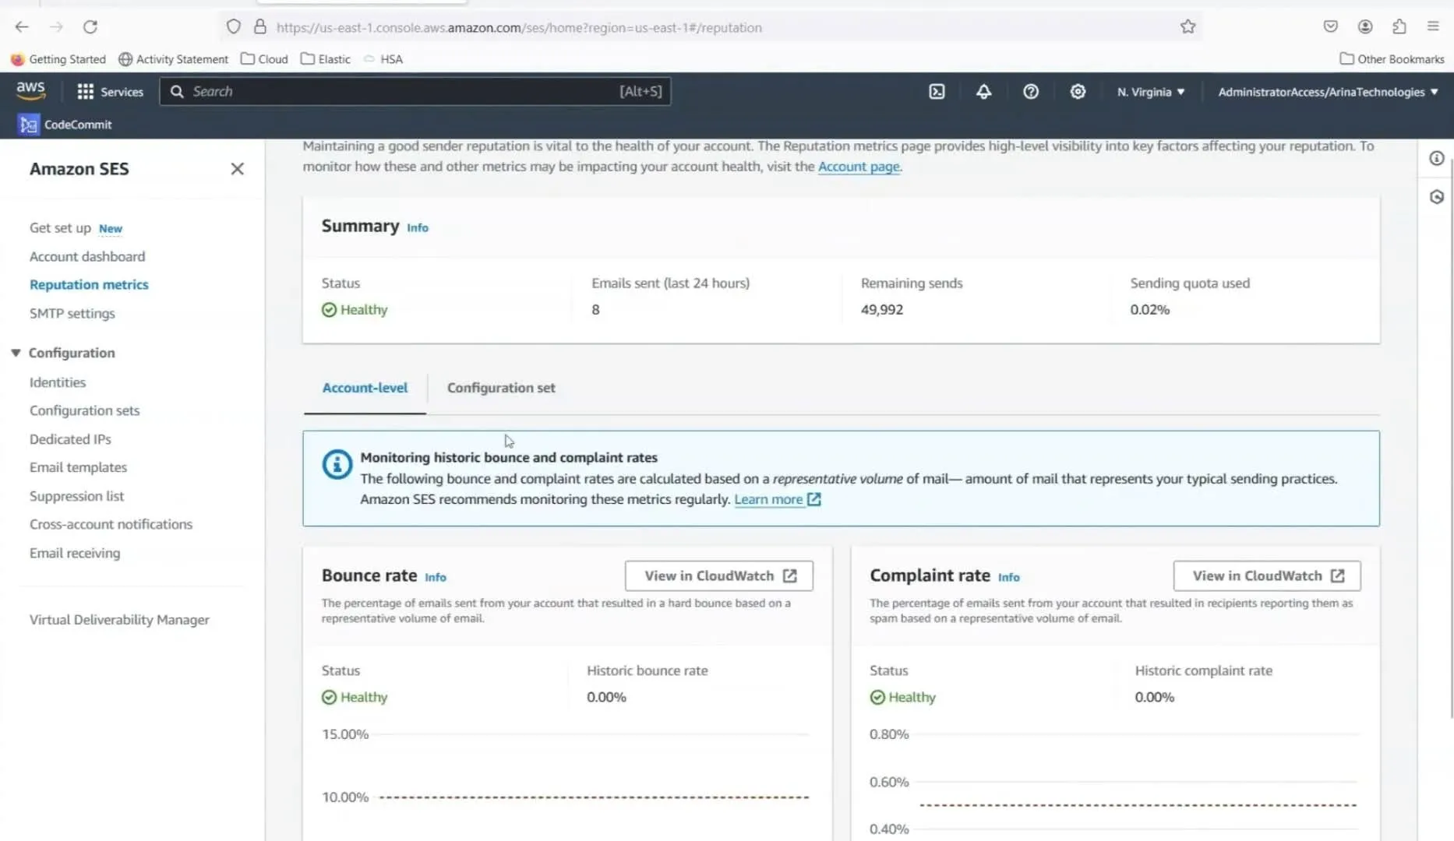
Task: Bookmark this page with star icon
Action: tap(1187, 27)
